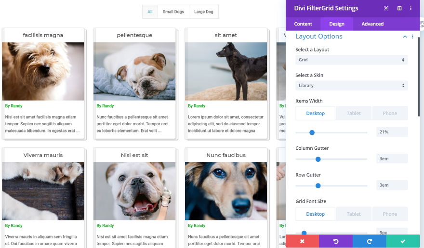Click the settings panel vertical scrollbar
This screenshot has width=424, height=248.
(x=419, y=77)
